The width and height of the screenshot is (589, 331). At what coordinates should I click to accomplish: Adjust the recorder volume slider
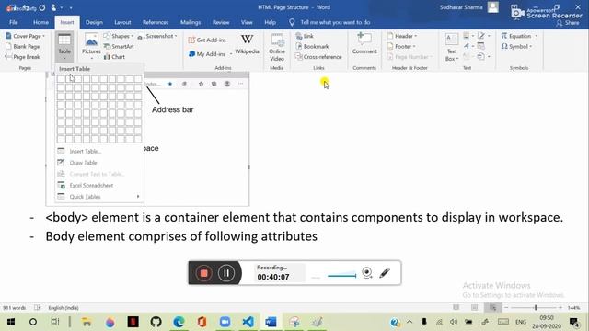[x=341, y=276]
